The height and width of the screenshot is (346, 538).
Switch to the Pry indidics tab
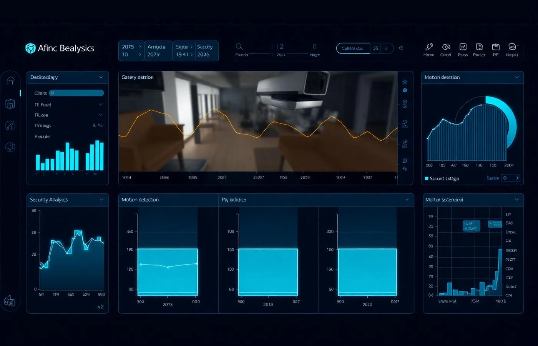pyautogui.click(x=234, y=200)
